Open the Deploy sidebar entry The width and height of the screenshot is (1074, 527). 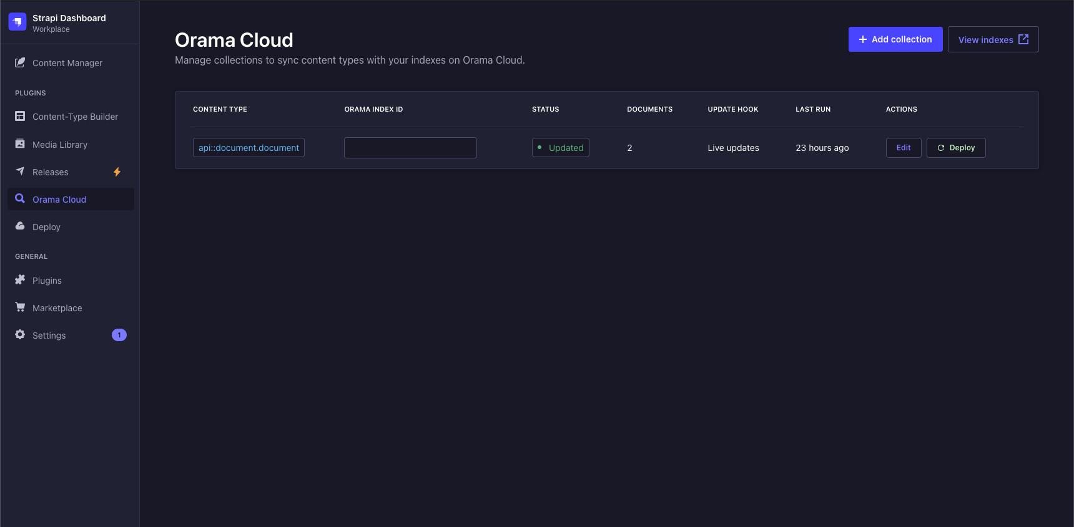[x=71, y=227]
